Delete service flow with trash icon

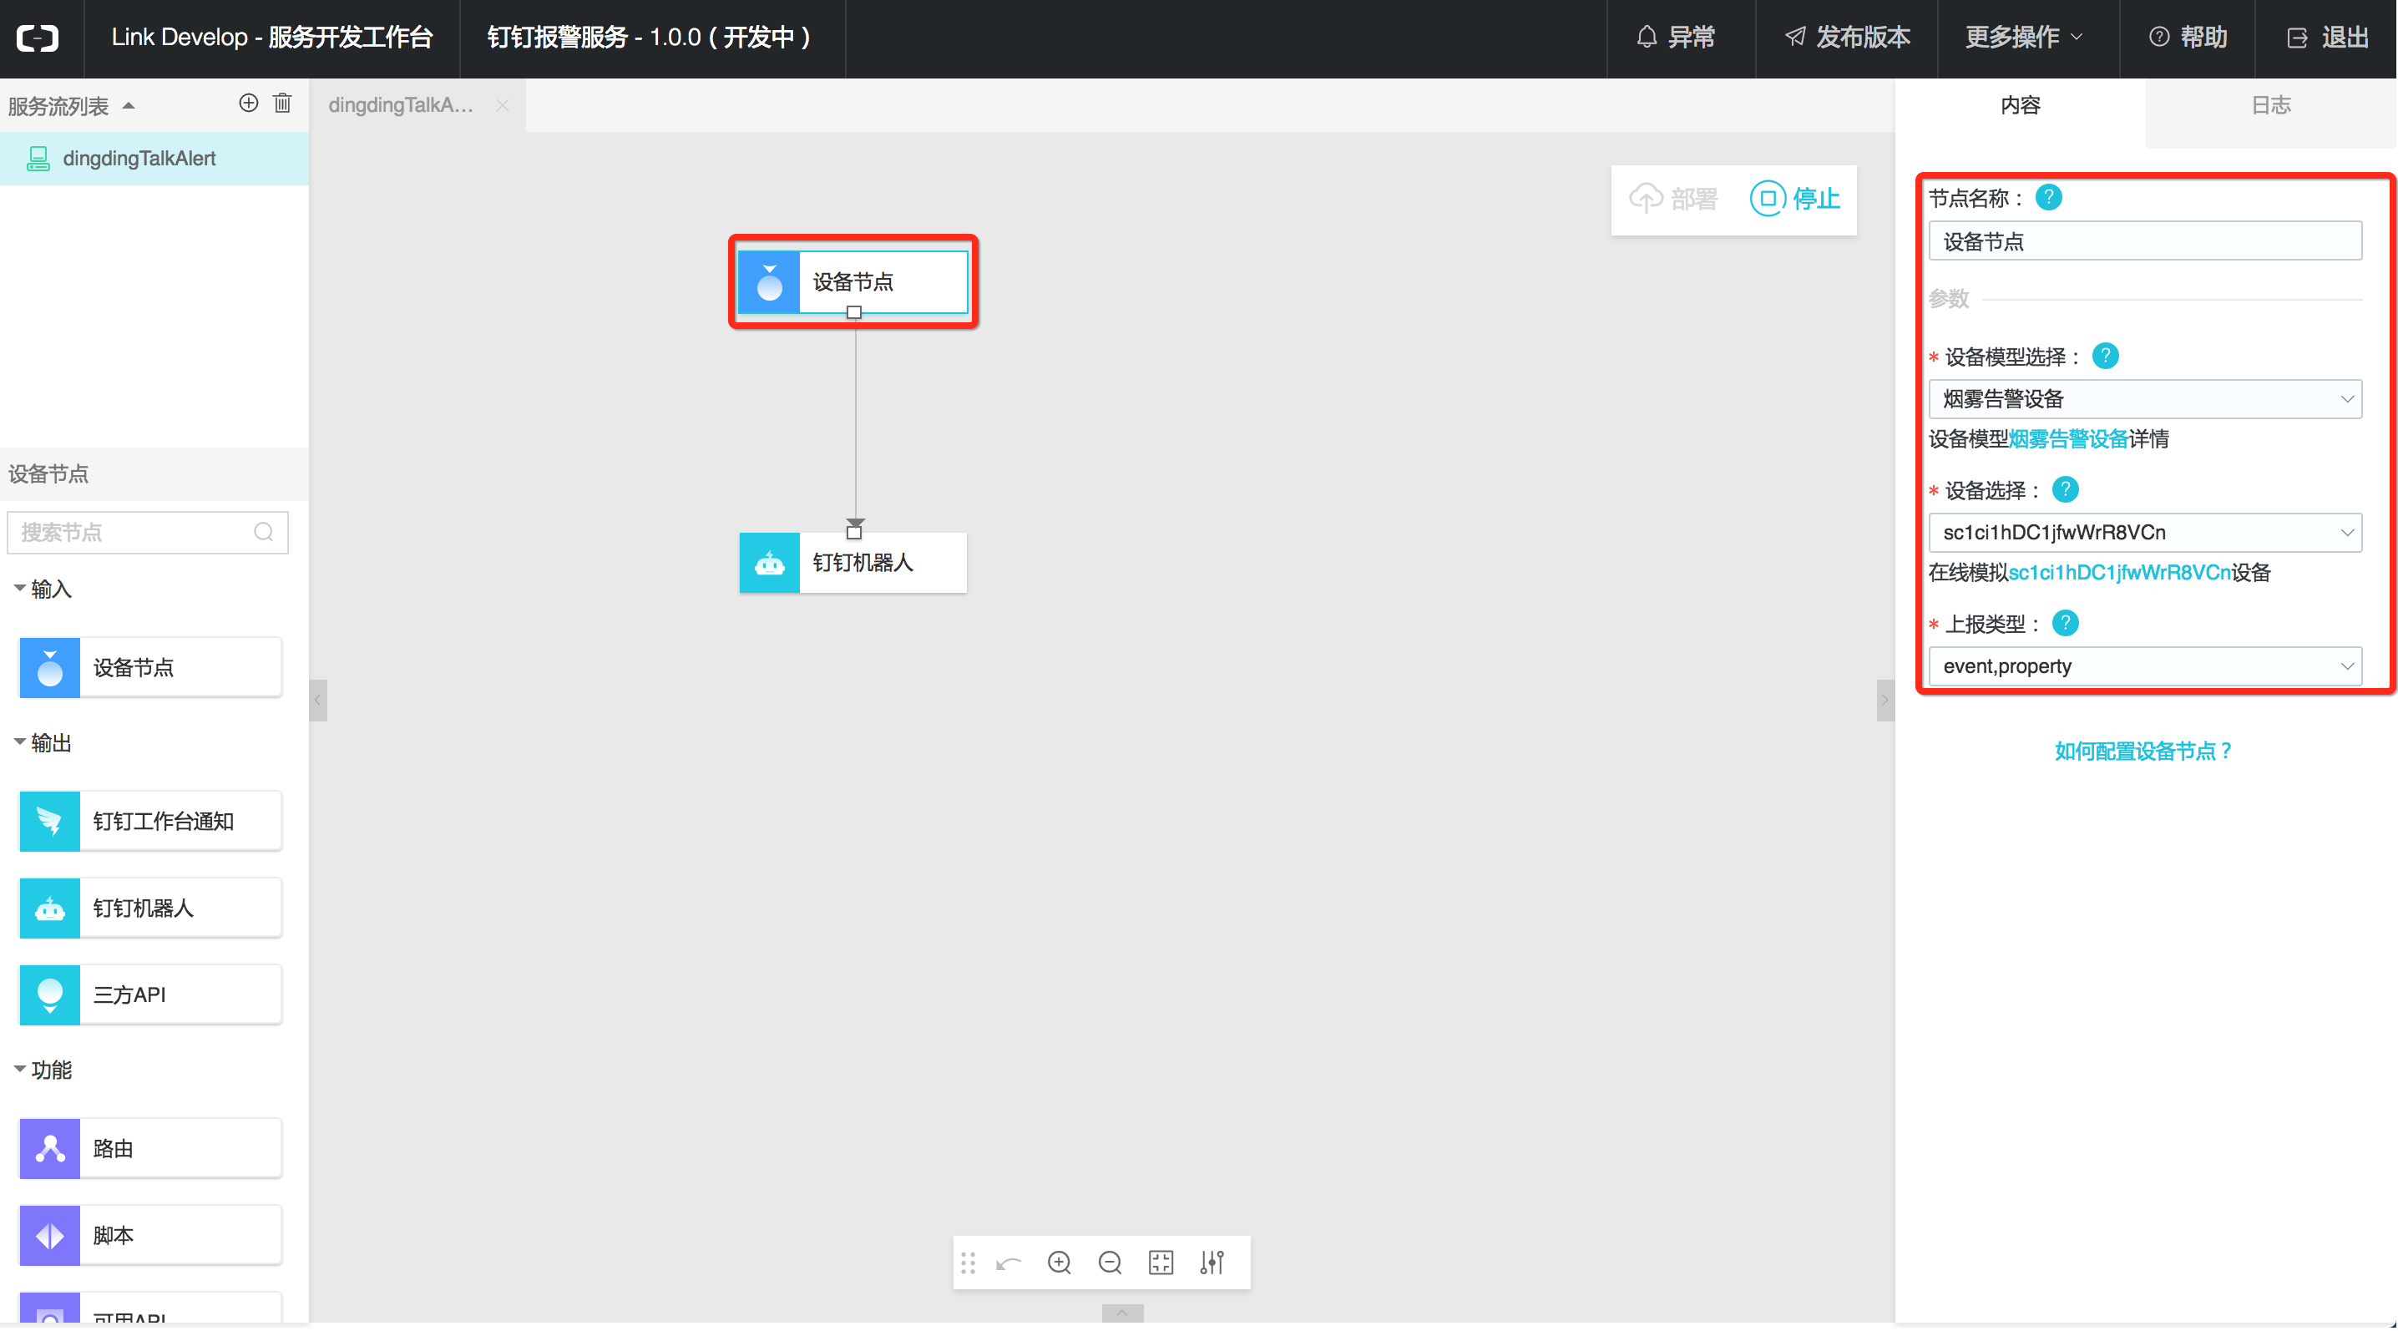[x=282, y=104]
